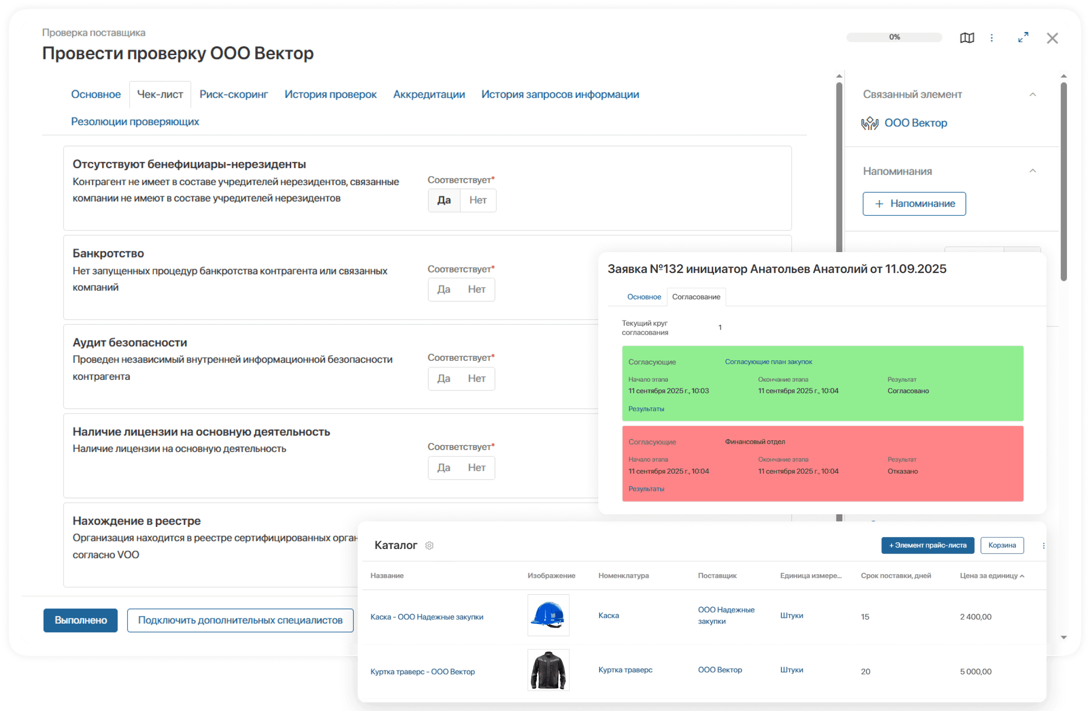
Task: Collapse the Напоминания section
Action: pyautogui.click(x=1032, y=171)
